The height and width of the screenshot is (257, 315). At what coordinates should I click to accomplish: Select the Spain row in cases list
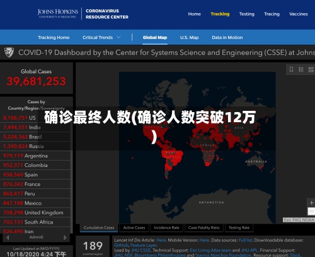(35, 174)
